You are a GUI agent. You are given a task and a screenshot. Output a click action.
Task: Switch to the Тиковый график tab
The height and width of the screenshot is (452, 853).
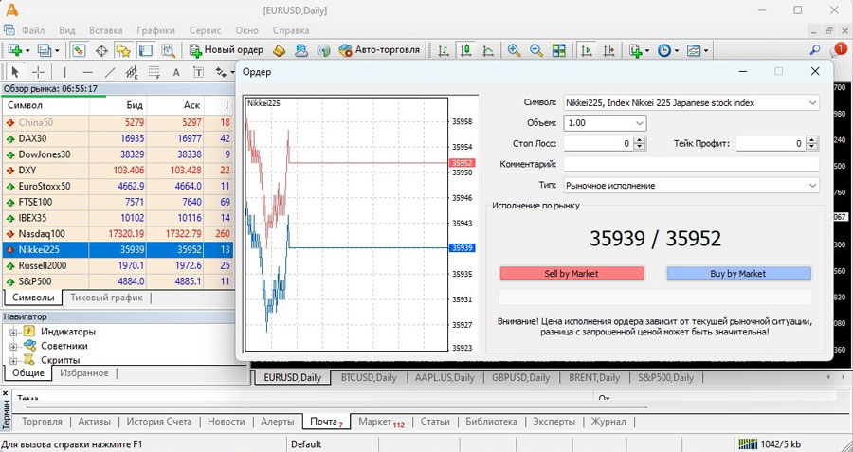(106, 298)
